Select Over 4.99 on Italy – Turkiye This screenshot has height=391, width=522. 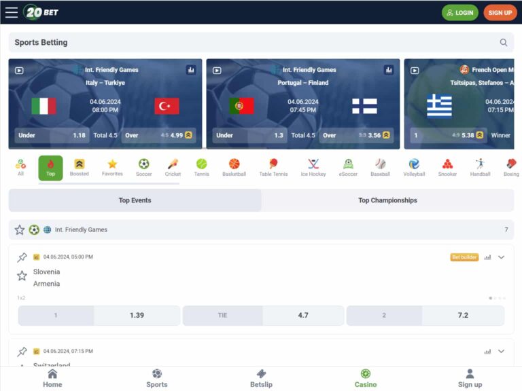coord(158,135)
